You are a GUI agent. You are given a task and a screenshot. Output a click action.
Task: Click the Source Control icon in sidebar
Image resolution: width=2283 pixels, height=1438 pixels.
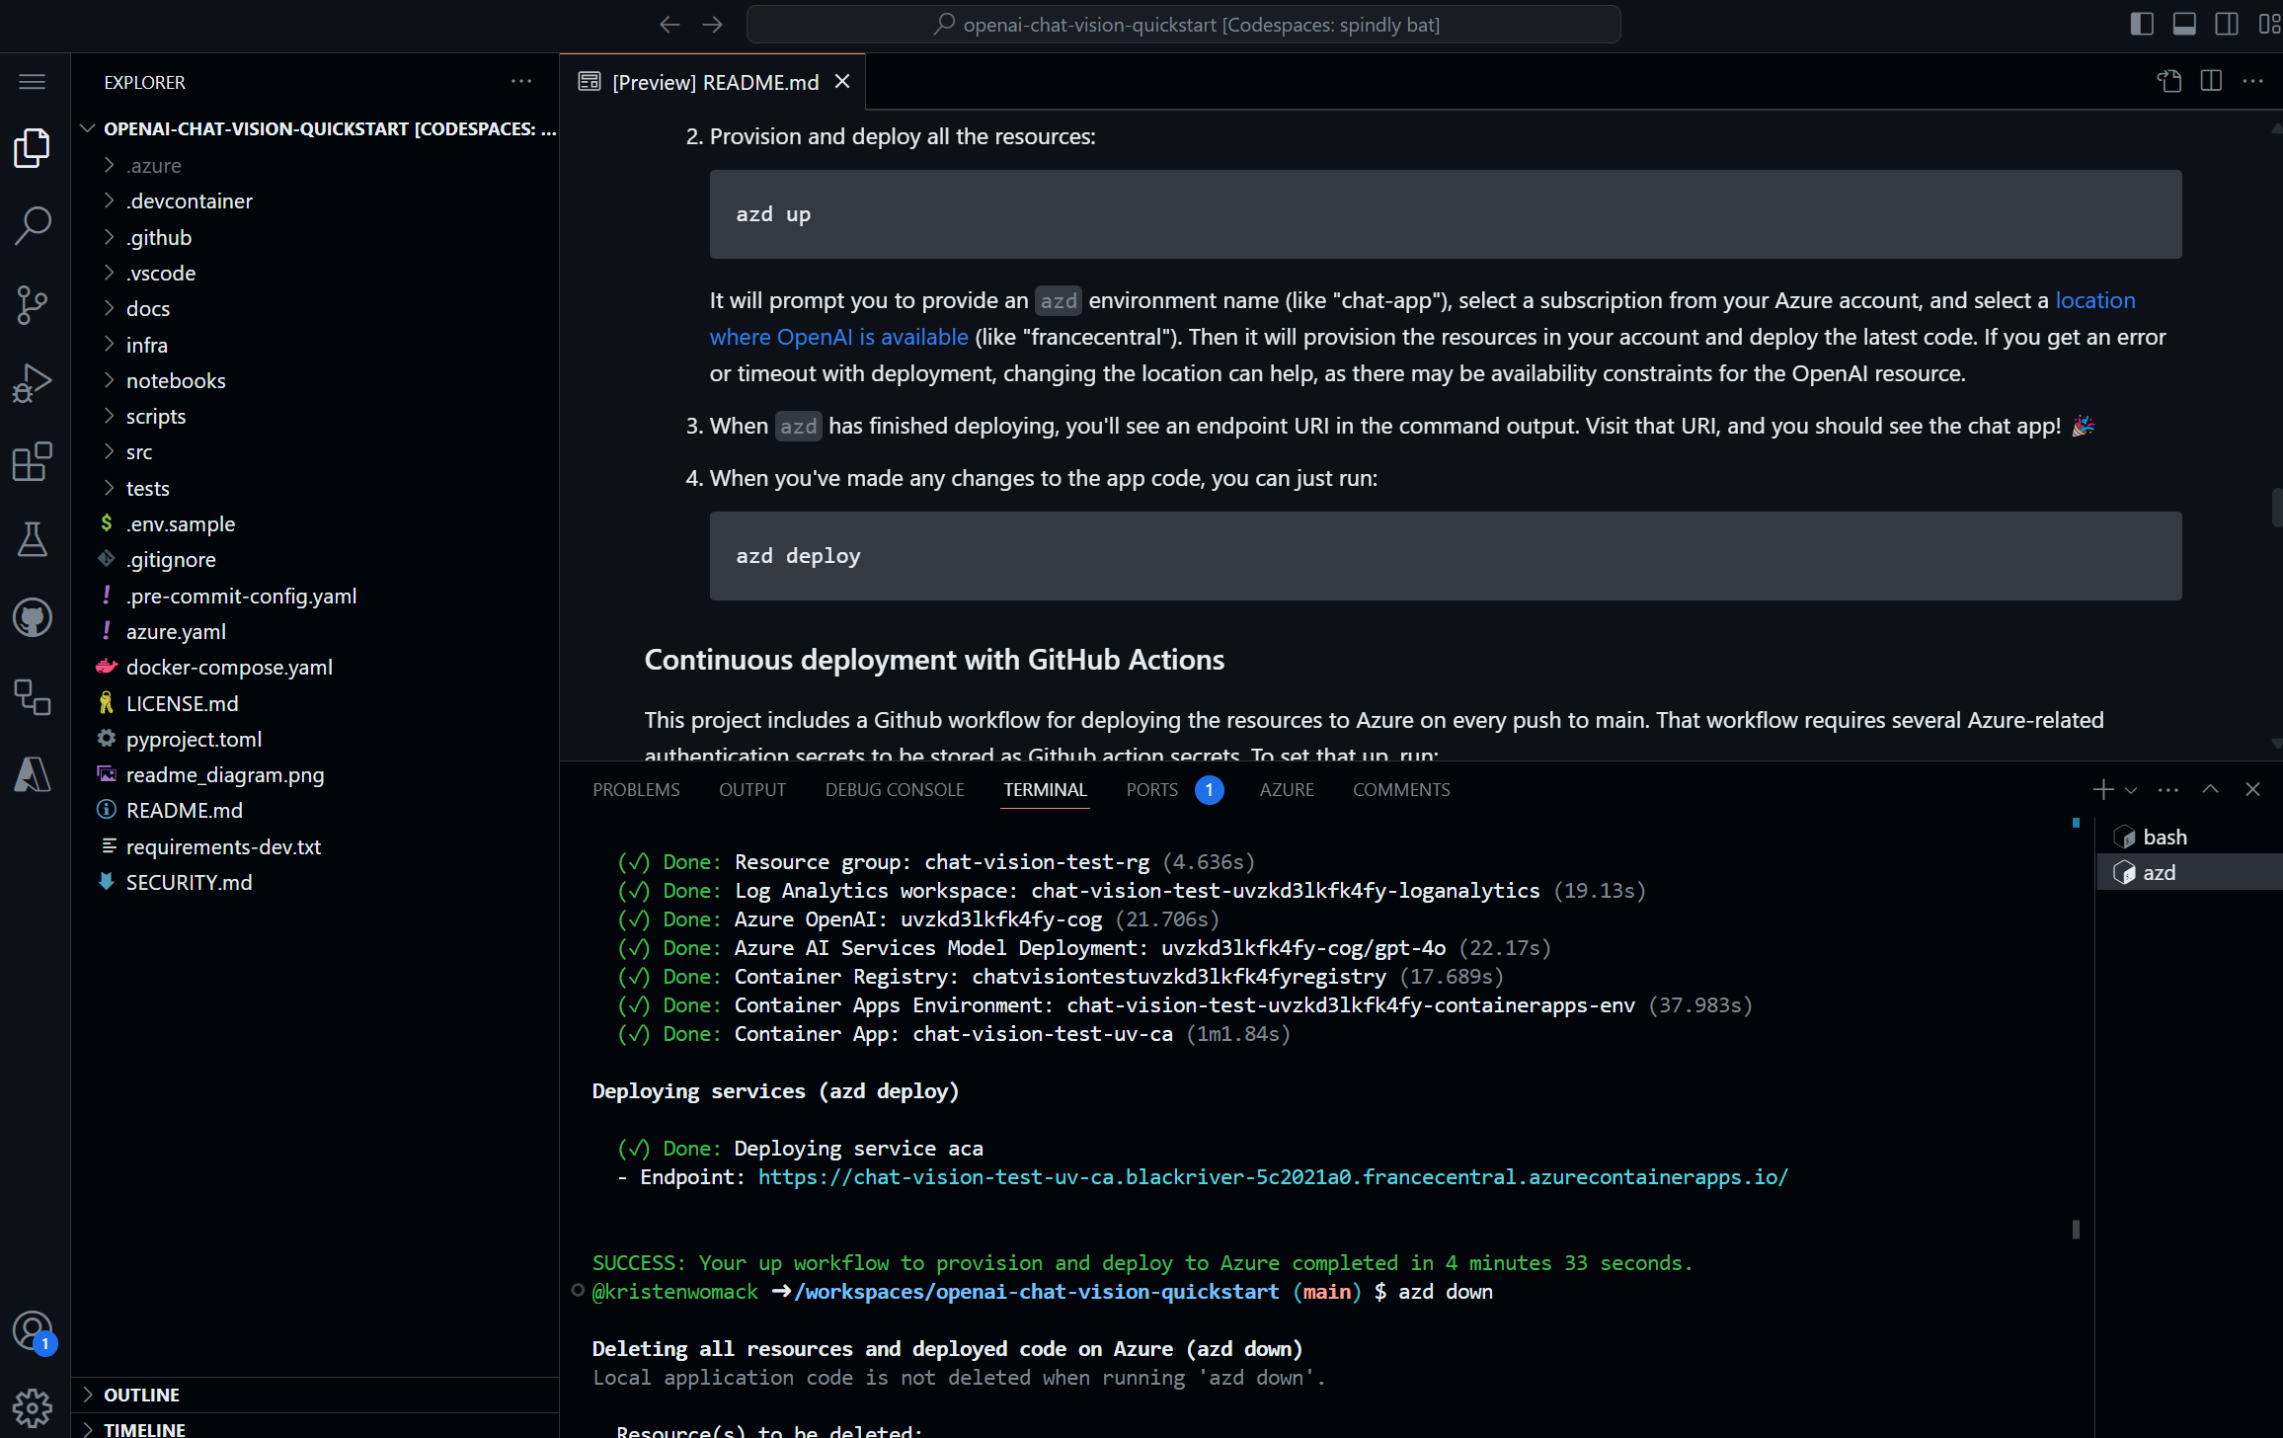34,303
